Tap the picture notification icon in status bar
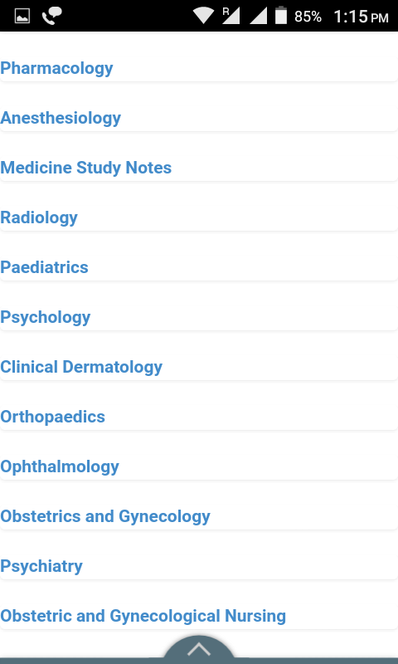 pos(22,16)
